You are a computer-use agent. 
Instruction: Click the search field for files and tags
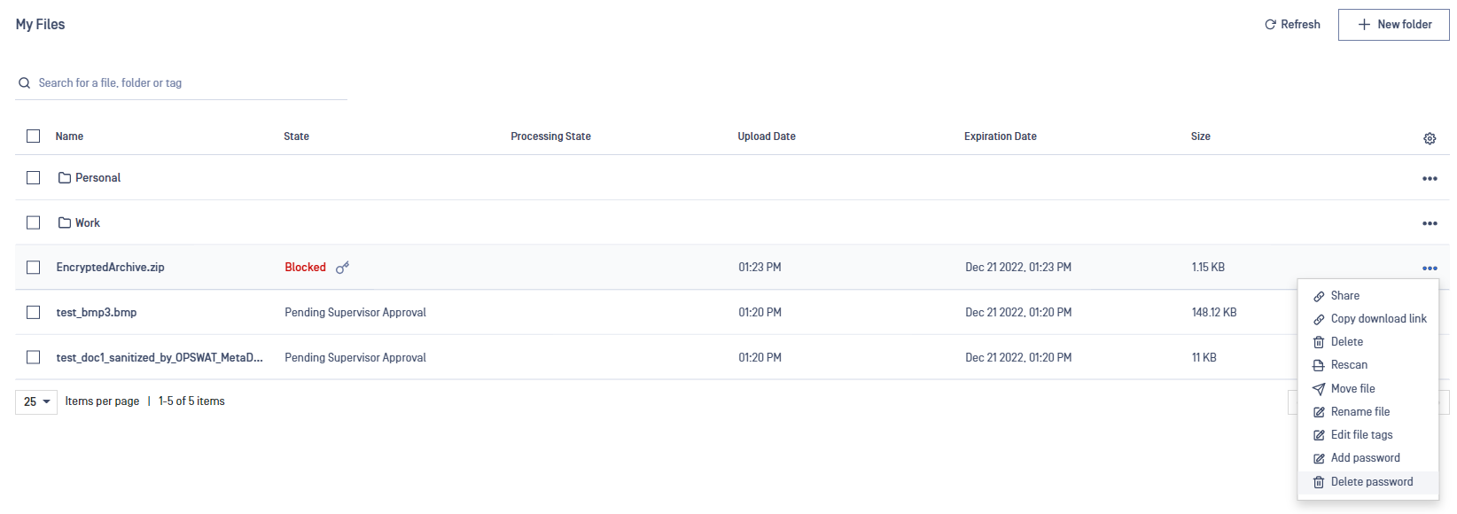pos(181,83)
